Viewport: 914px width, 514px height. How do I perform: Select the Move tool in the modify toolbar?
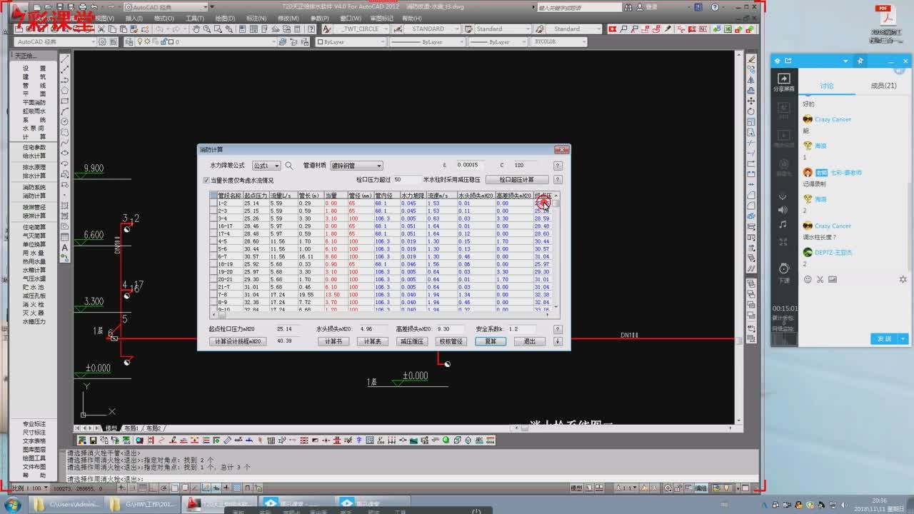(751, 101)
